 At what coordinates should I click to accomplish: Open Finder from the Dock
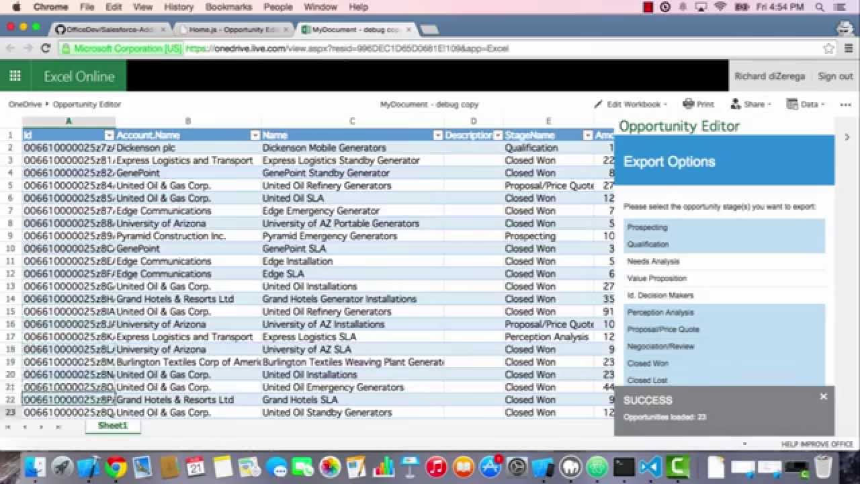tap(35, 467)
